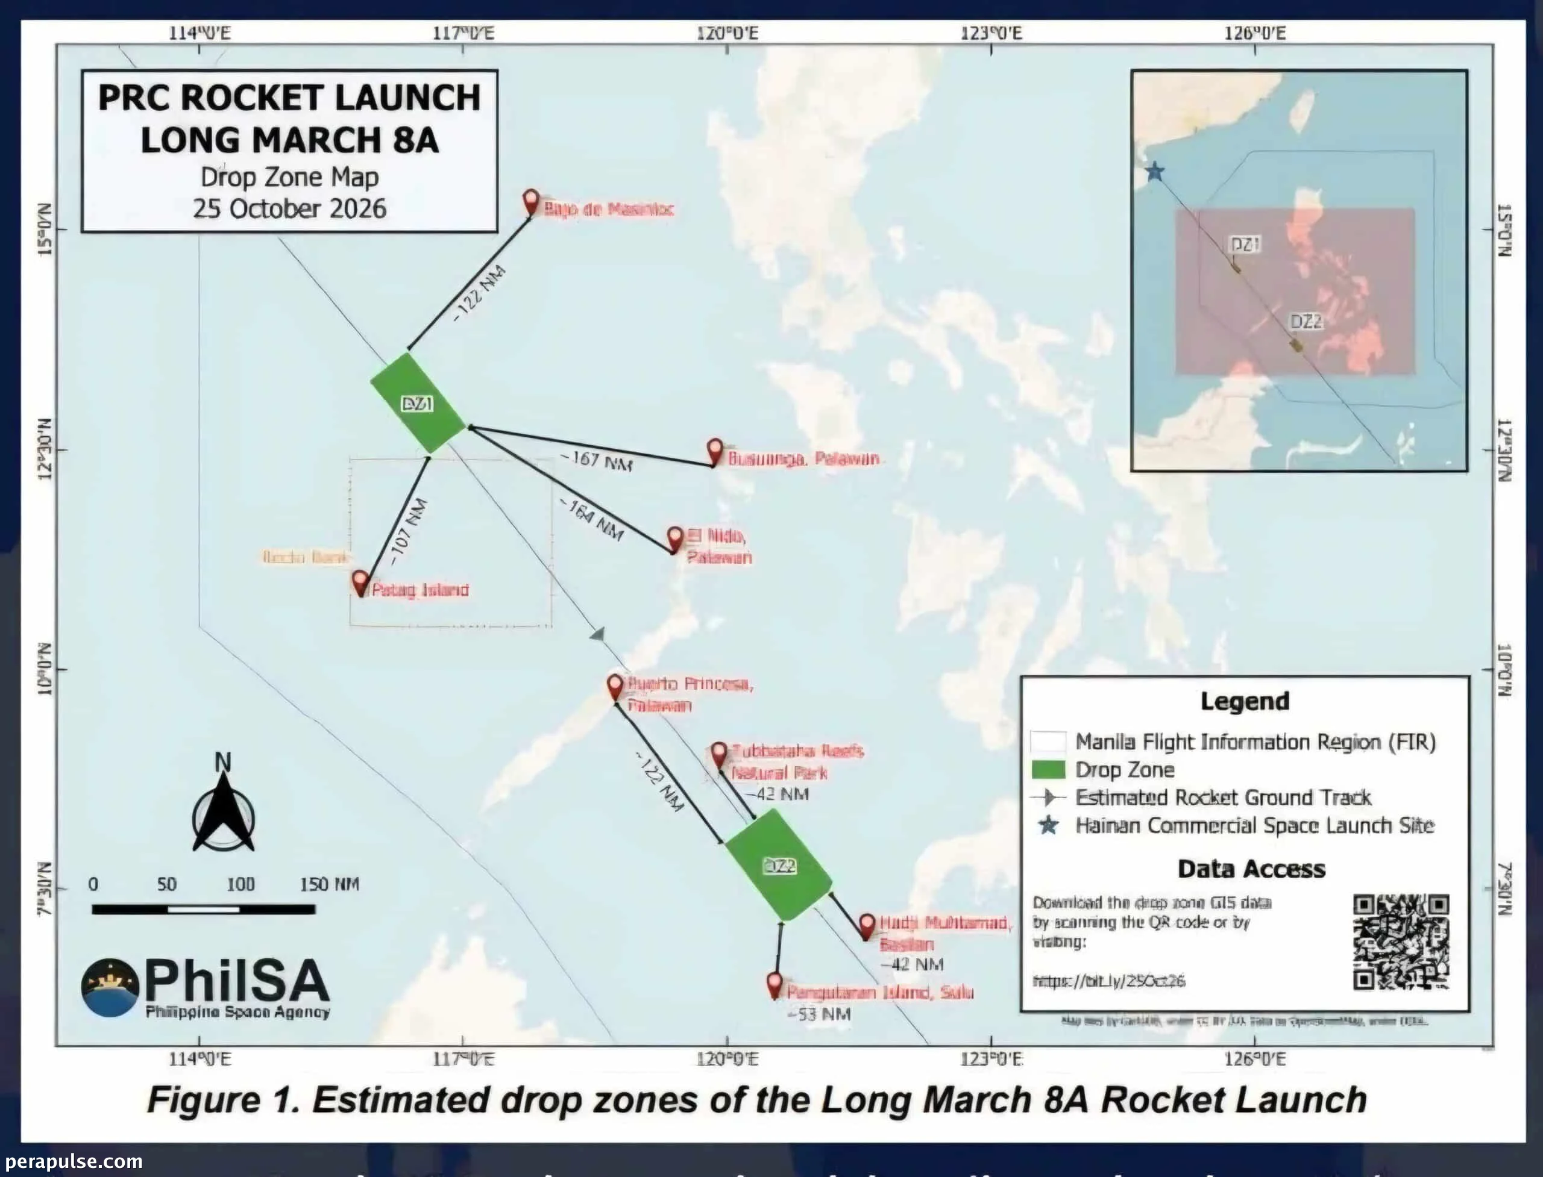The height and width of the screenshot is (1177, 1543).
Task: Click the 'Legend' heading
Action: 1245,701
